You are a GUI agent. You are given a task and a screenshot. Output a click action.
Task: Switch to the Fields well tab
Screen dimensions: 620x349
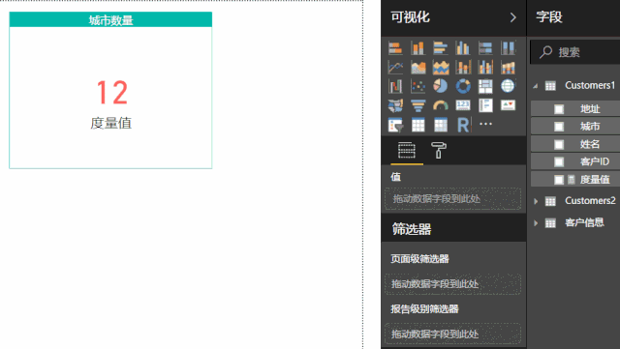click(407, 151)
